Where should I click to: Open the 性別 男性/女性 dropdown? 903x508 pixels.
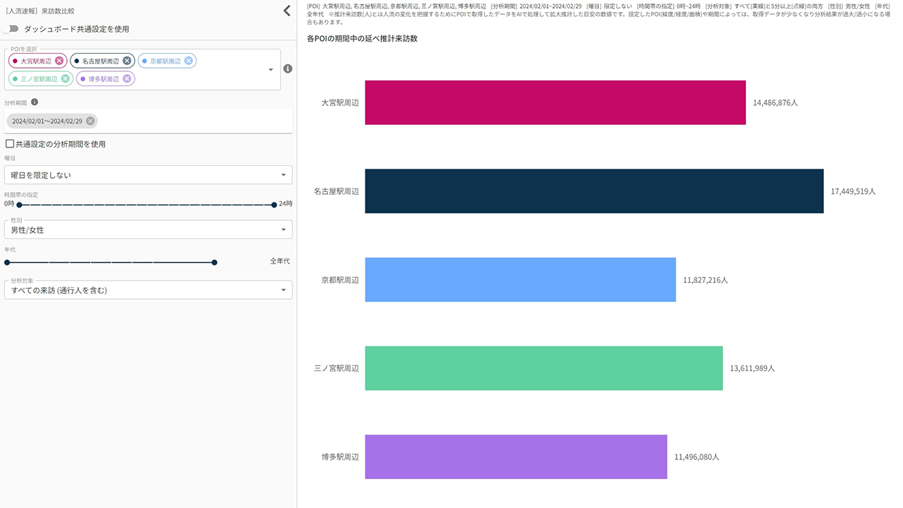coord(148,230)
